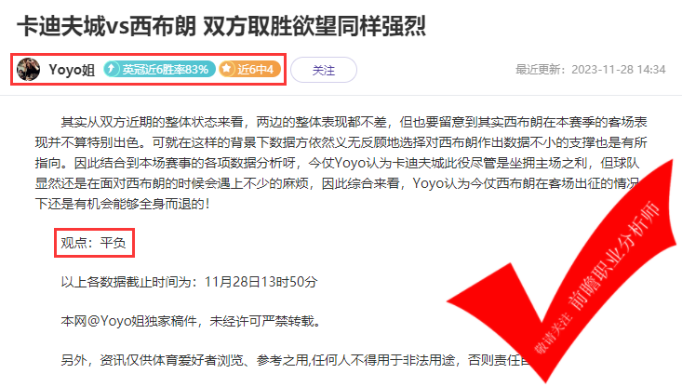
Task: Open the Yoyo姐 author name link
Action: pos(72,70)
